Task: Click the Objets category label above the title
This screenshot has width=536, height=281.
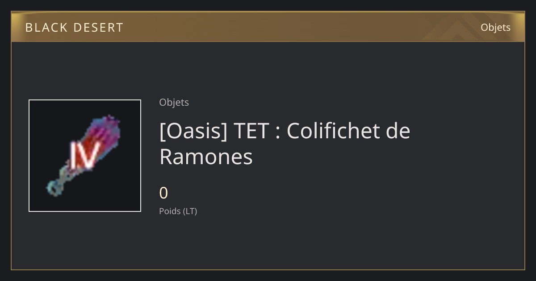Action: (x=174, y=102)
